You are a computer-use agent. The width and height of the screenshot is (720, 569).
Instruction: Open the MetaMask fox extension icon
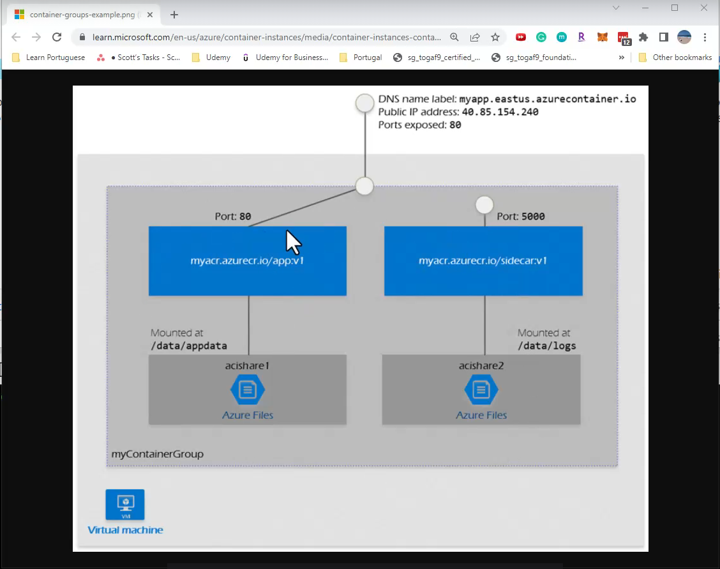[x=603, y=37]
